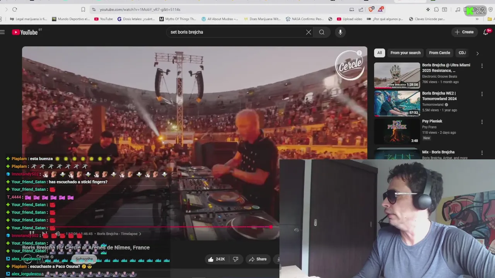Open site settings icon beside URL

coord(94,9)
